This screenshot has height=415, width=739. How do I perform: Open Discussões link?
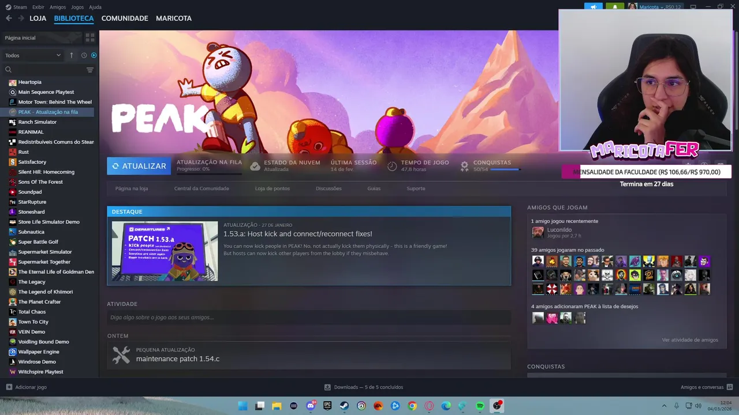click(x=329, y=188)
